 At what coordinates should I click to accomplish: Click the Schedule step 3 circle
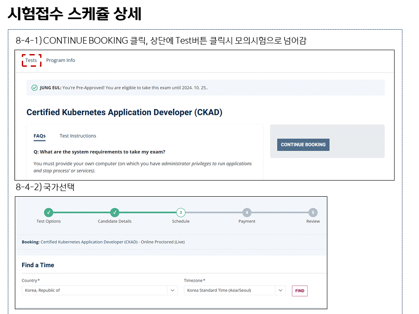tap(181, 212)
